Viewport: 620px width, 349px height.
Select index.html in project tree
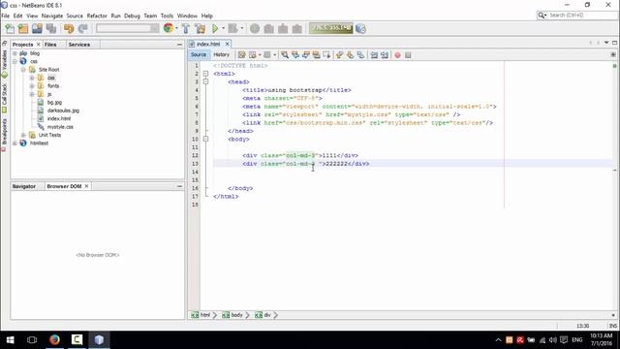pyautogui.click(x=59, y=118)
